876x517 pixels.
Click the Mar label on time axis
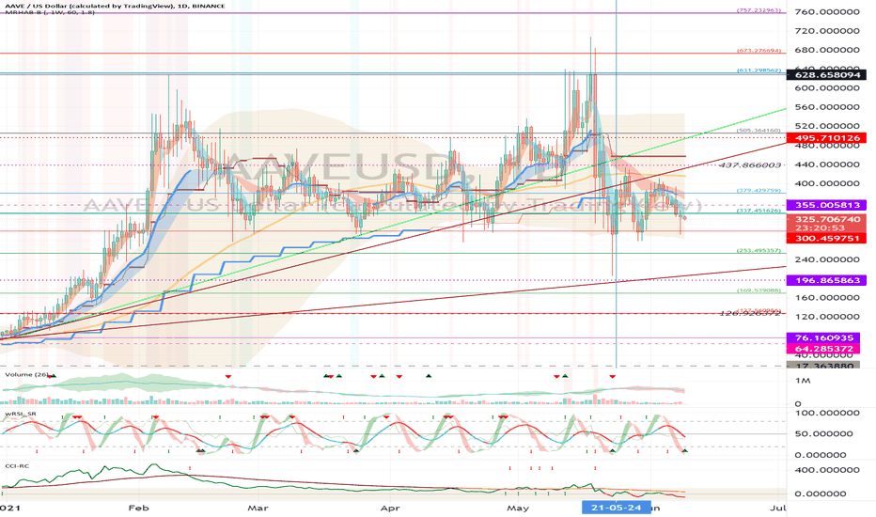[258, 508]
